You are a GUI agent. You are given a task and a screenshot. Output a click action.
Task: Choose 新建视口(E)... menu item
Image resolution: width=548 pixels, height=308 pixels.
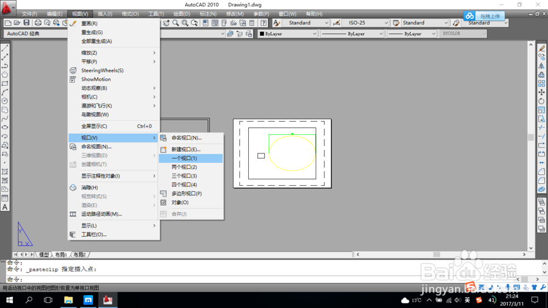click(x=191, y=149)
